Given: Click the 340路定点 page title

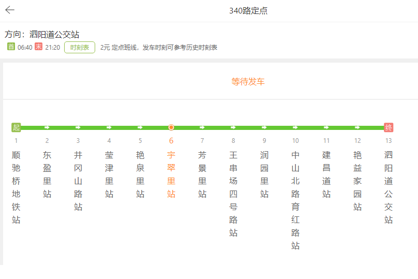Looking at the screenshot, I should [248, 11].
